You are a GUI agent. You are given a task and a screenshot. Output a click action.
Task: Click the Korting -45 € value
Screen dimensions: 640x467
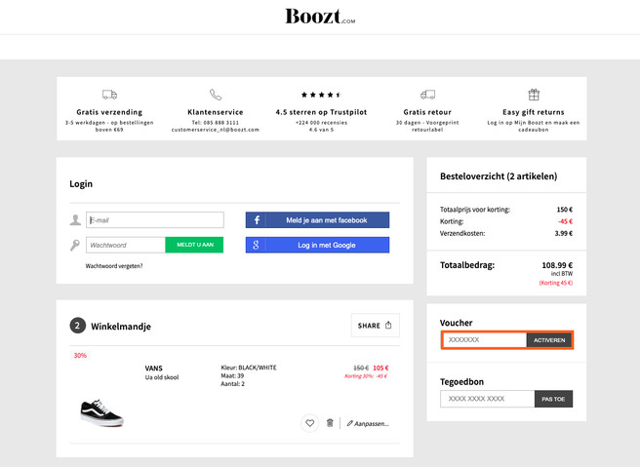coord(565,221)
